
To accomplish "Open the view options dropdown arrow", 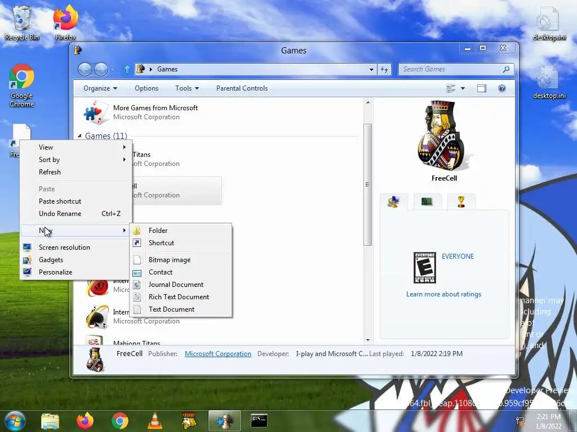I will coord(463,88).
